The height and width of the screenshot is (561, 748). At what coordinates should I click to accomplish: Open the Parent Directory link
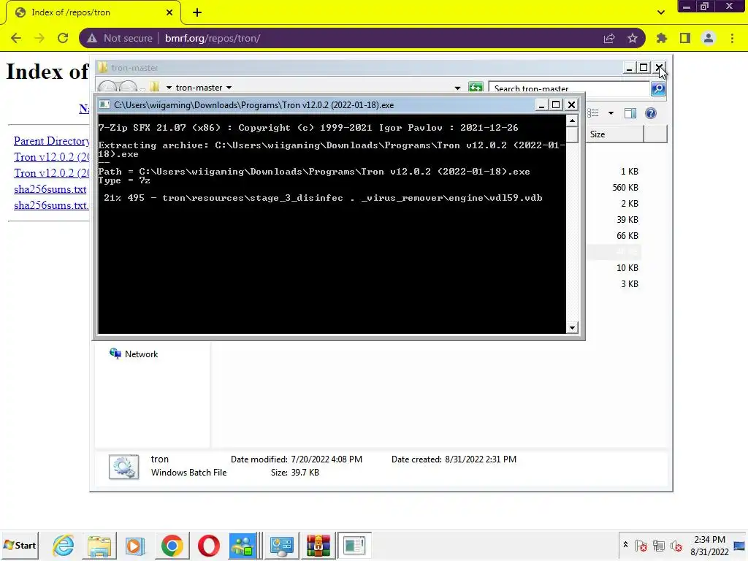52,141
